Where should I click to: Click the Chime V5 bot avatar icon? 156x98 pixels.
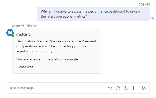point(10,33)
